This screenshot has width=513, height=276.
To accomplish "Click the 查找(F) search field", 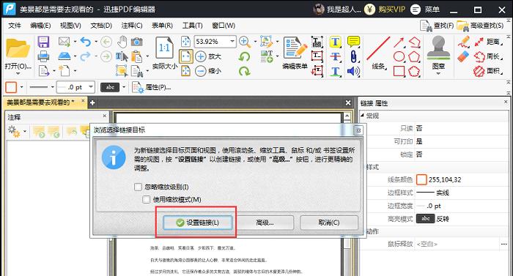I will tap(437, 26).
